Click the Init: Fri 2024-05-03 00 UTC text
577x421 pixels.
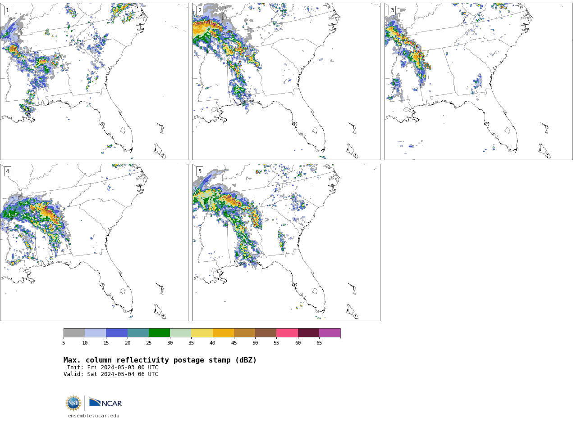(113, 367)
